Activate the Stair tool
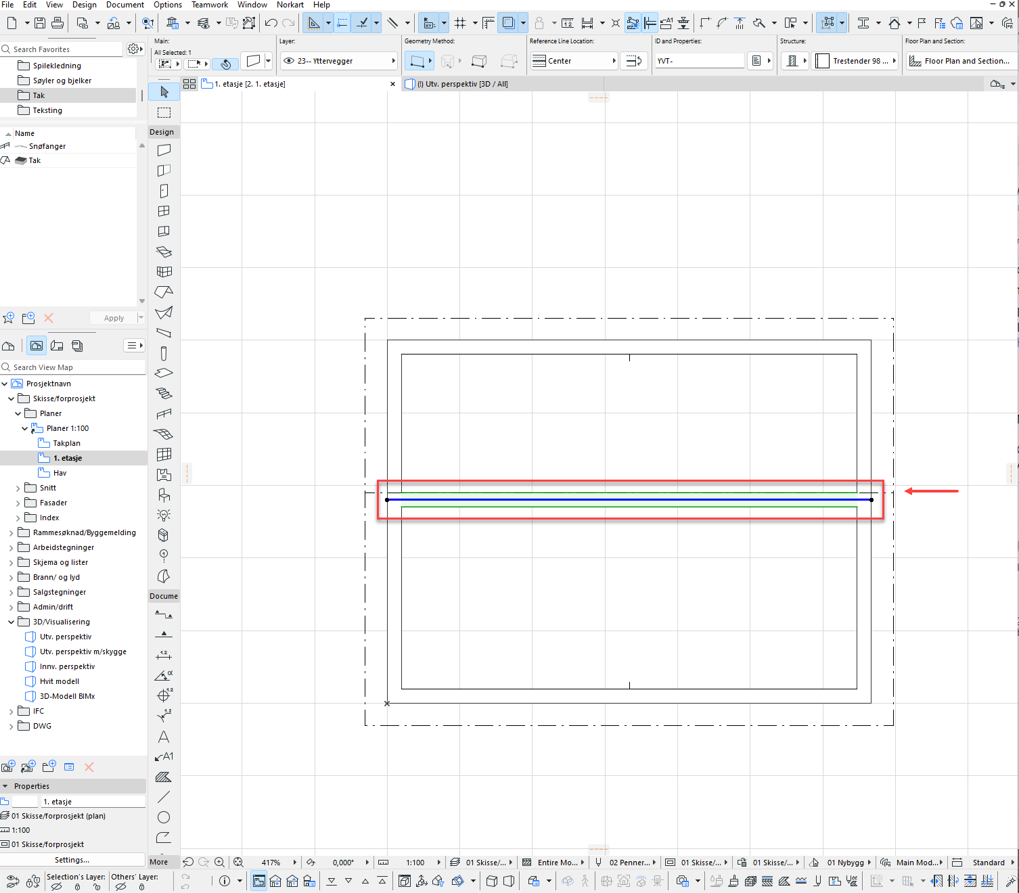 pyautogui.click(x=164, y=393)
